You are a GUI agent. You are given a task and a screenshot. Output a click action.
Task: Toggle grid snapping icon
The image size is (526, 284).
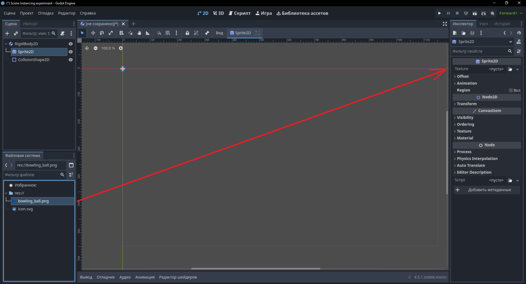point(167,33)
